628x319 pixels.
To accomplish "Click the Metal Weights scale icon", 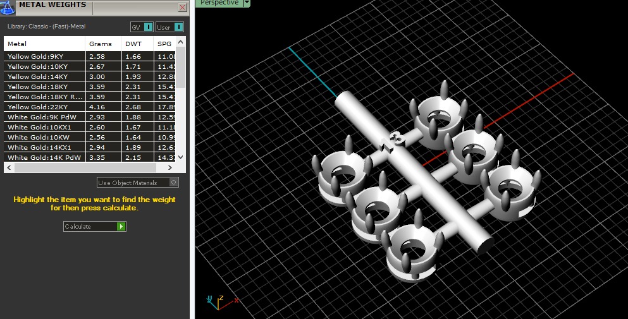I will 7,7.
